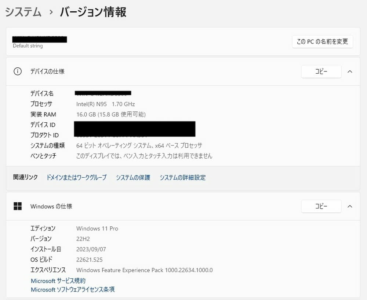The width and height of the screenshot is (367, 300).
Task: Copy the device specifications
Action: point(321,72)
